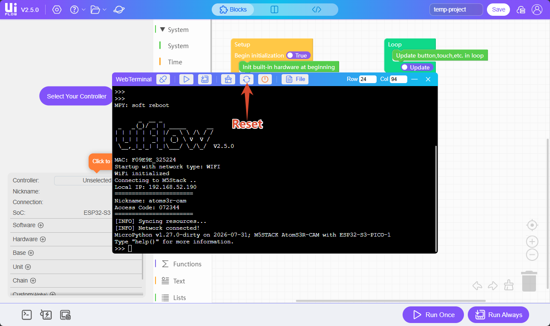Click the UiFlow logo
The width and height of the screenshot is (550, 326).
11,10
